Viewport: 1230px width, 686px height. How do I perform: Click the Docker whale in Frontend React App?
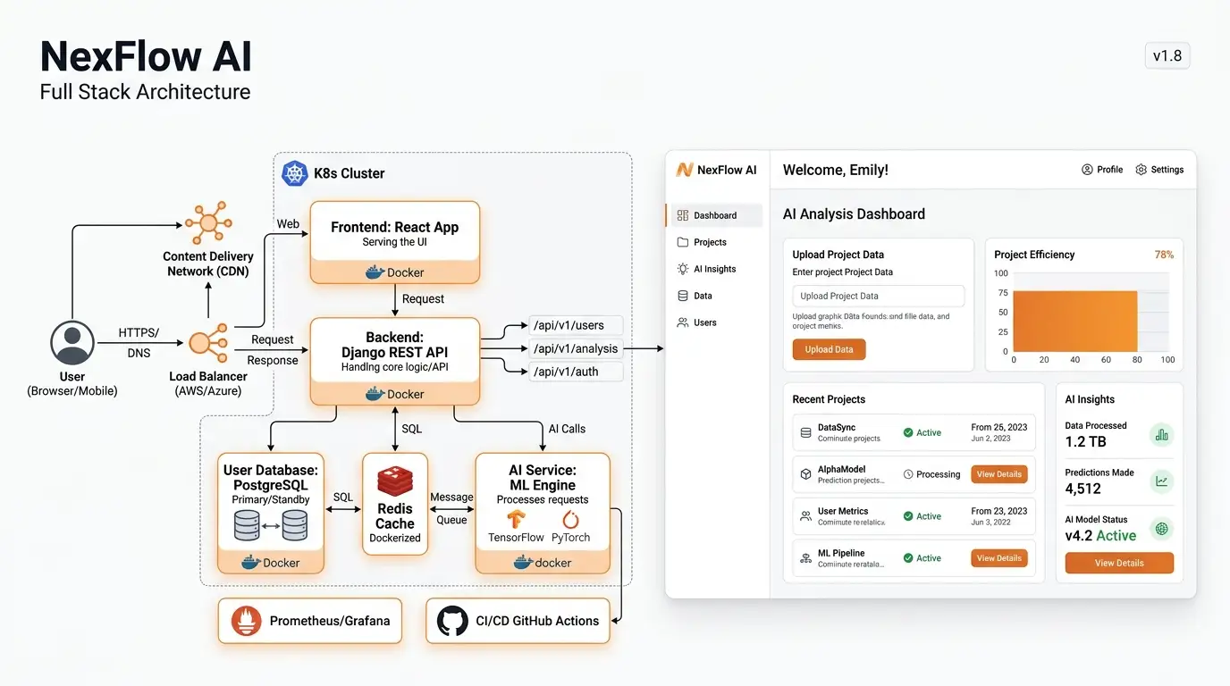click(375, 272)
